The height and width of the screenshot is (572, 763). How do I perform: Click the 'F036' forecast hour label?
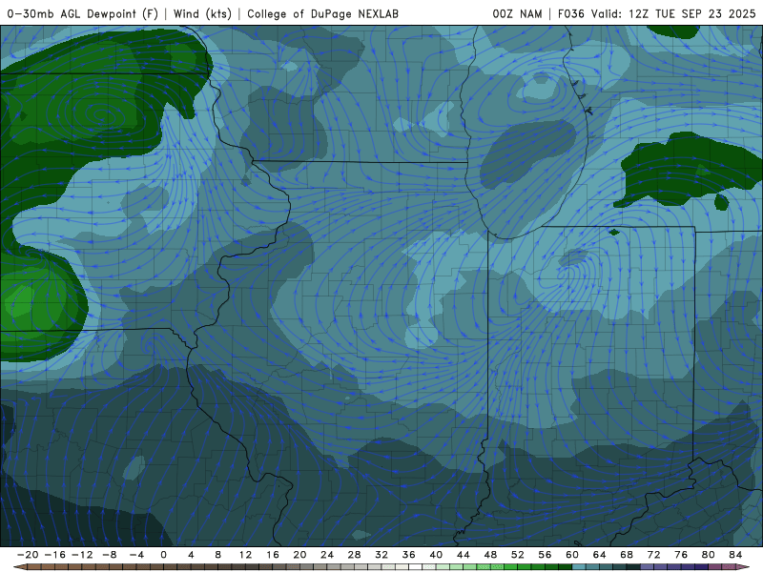pos(570,13)
